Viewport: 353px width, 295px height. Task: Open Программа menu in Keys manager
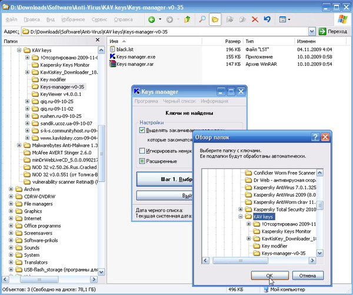146,101
